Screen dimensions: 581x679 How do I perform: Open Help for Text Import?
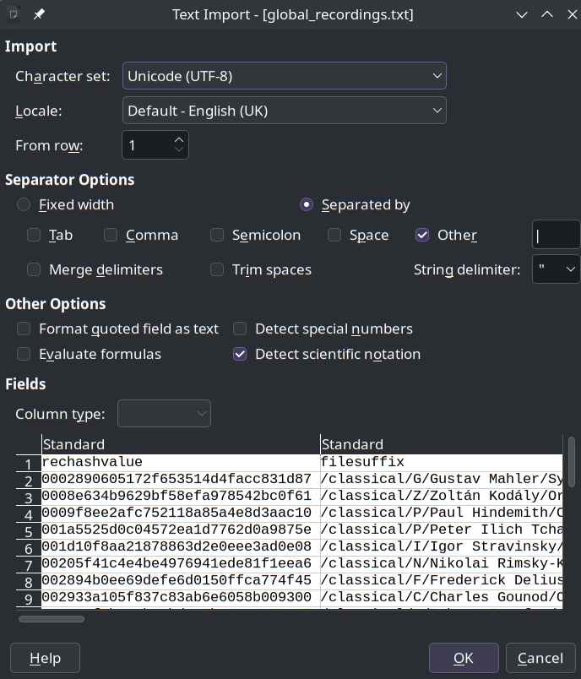[x=45, y=658]
